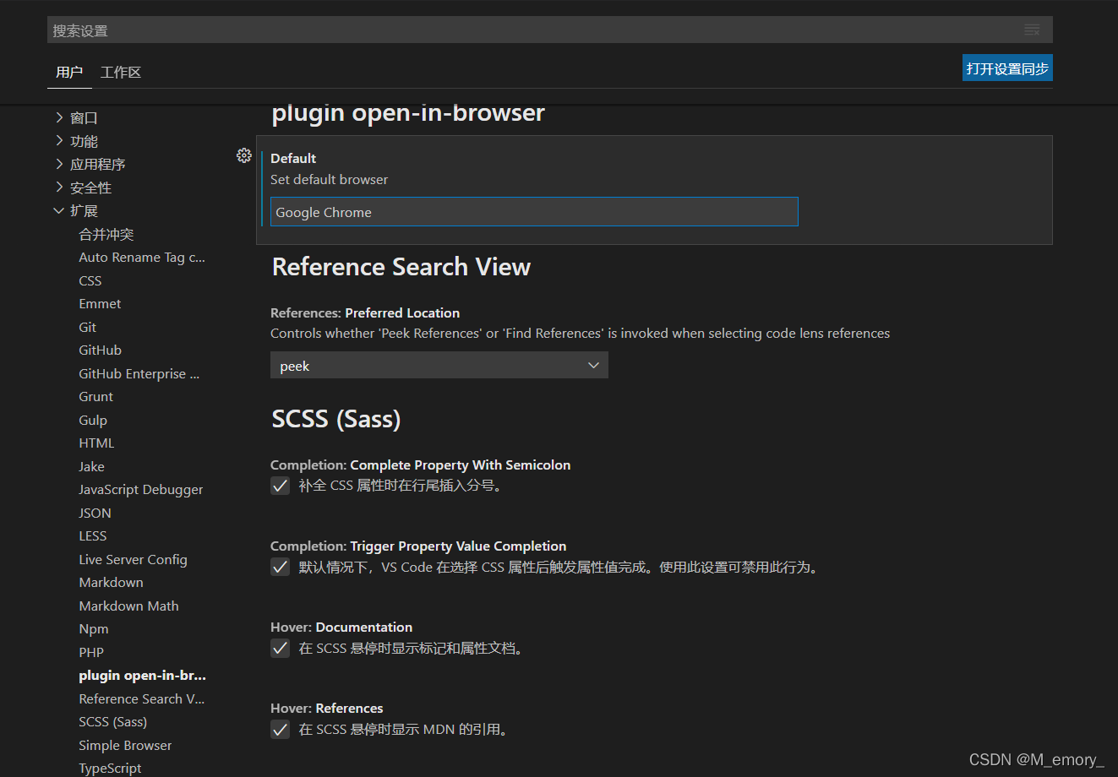Open Markdown settings entry
1118x777 pixels.
pos(111,582)
